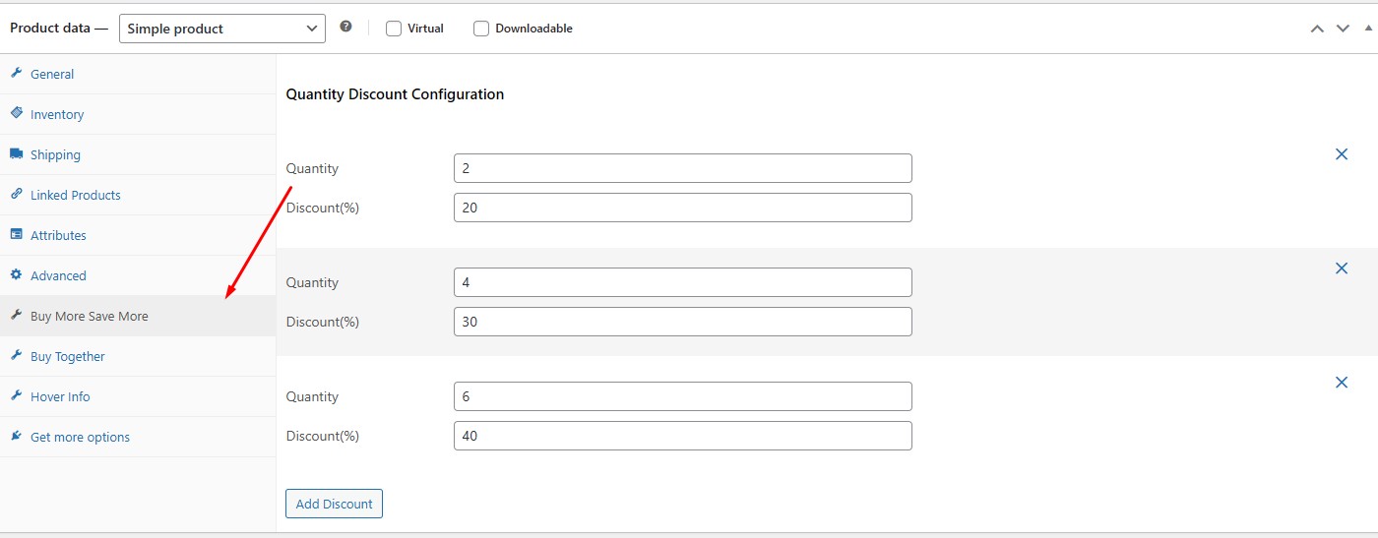Open the Simple product type dropdown

pyautogui.click(x=221, y=29)
